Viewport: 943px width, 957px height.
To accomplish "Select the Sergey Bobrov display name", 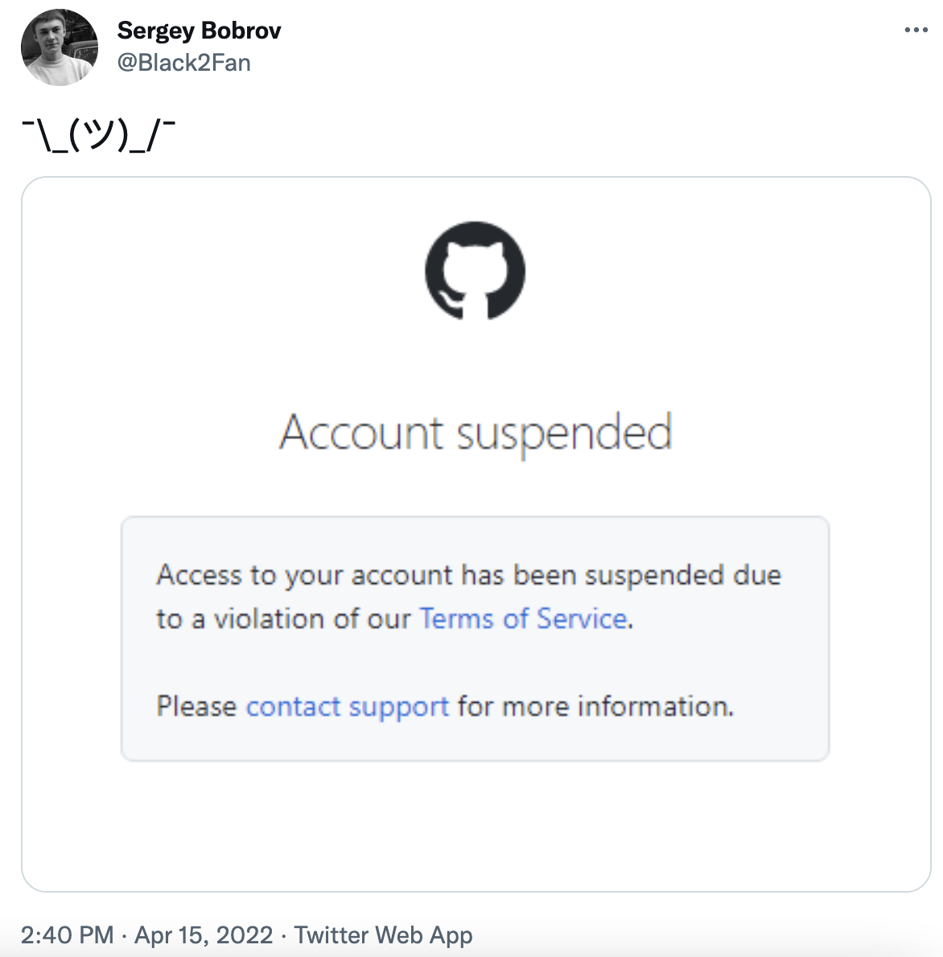I will coord(199,31).
